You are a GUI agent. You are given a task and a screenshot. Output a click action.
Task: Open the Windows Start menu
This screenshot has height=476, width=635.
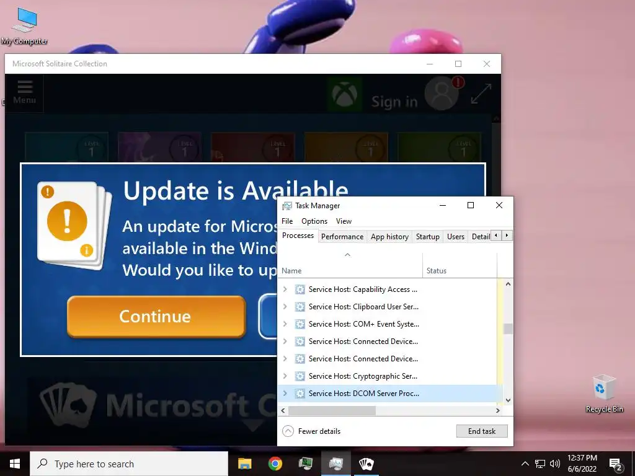coord(15,464)
